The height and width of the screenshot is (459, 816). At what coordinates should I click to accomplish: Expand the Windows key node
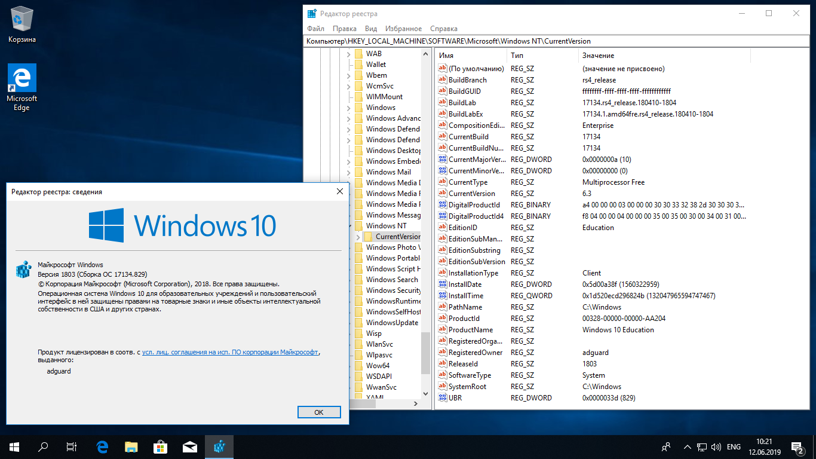tap(349, 108)
